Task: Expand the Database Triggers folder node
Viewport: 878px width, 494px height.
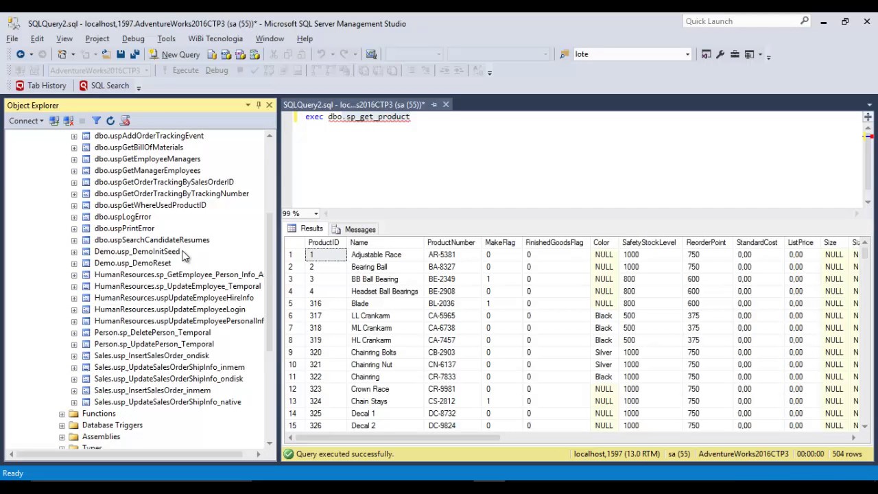Action: tap(62, 425)
